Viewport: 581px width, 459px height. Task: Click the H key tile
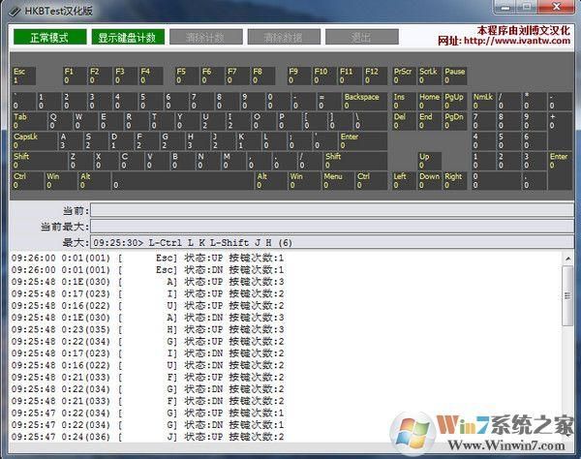point(198,141)
